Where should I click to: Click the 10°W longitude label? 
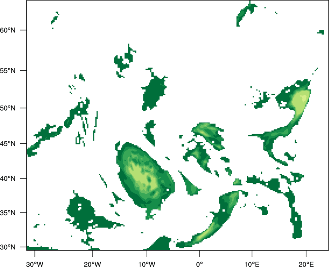pos(147,264)
